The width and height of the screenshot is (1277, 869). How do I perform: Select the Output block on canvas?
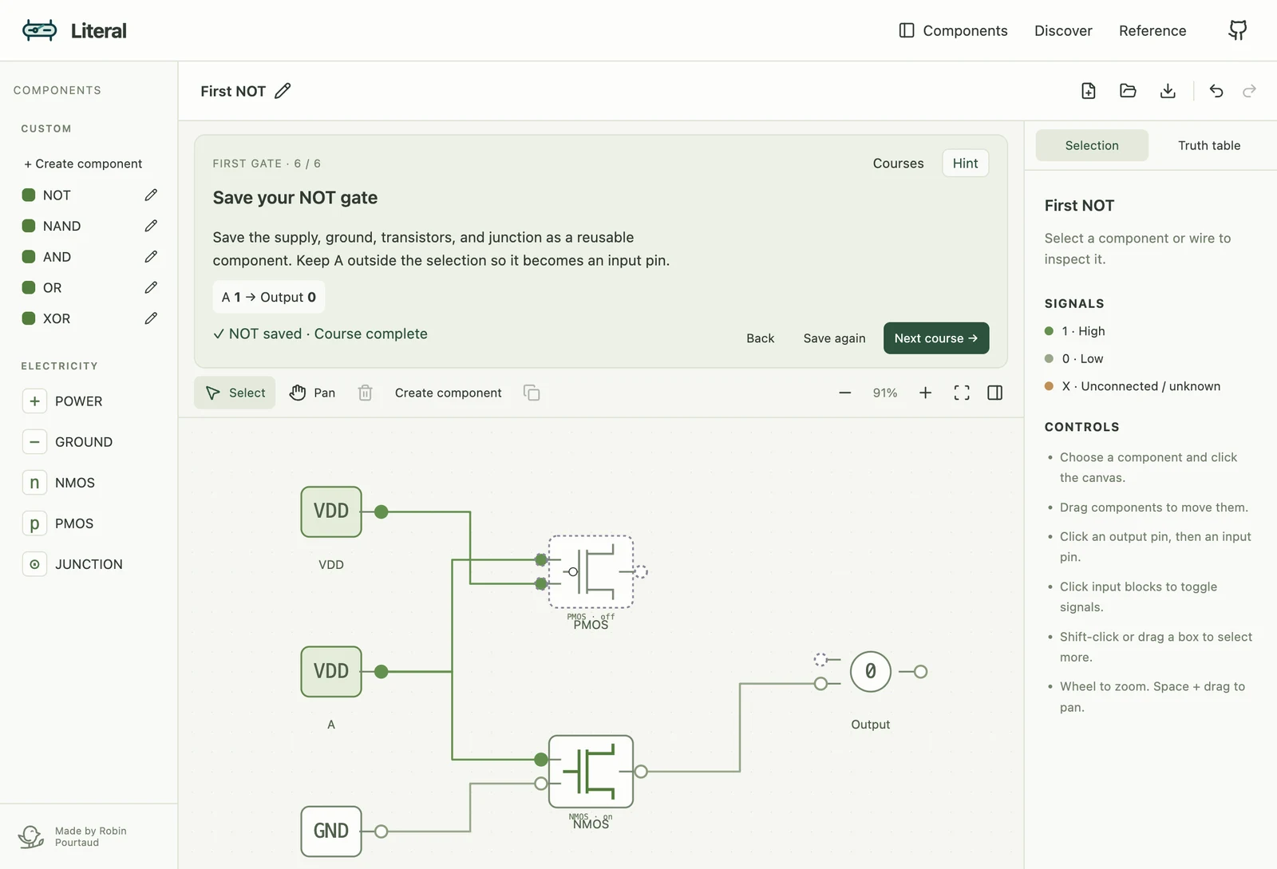[870, 672]
